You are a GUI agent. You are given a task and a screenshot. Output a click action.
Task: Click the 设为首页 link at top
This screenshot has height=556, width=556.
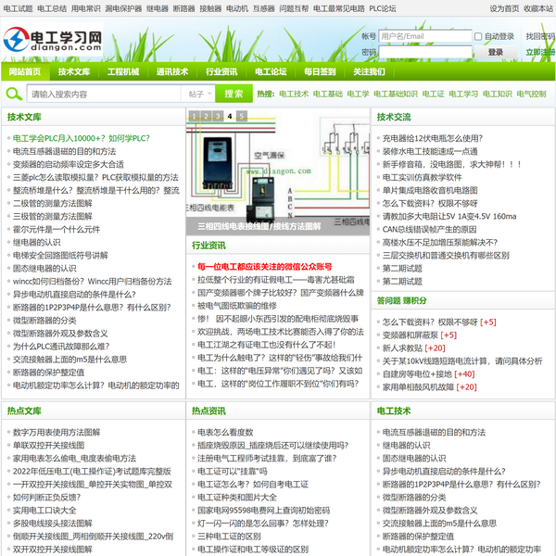pyautogui.click(x=504, y=7)
